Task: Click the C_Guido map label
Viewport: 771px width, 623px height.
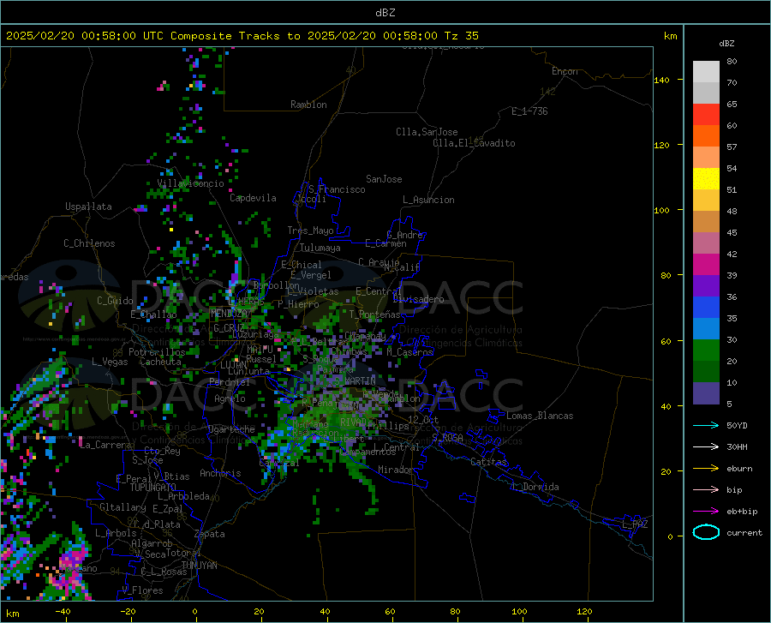Action: (115, 301)
